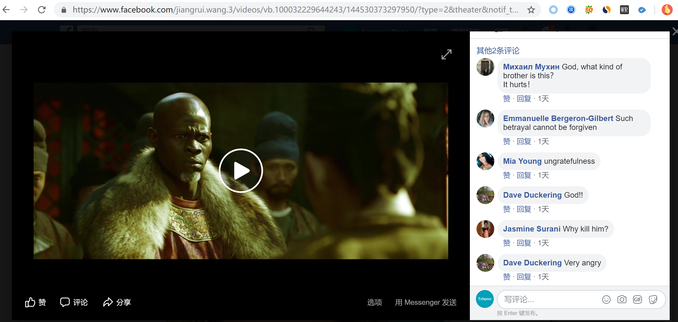
Task: Open the blue circle browser extension
Action: 553,10
